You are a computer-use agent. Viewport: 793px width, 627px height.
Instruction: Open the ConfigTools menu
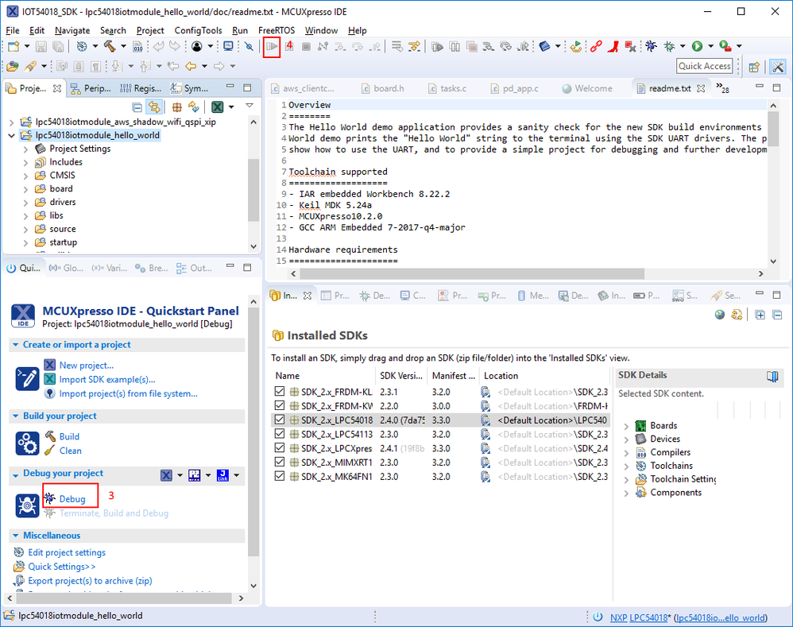point(199,31)
